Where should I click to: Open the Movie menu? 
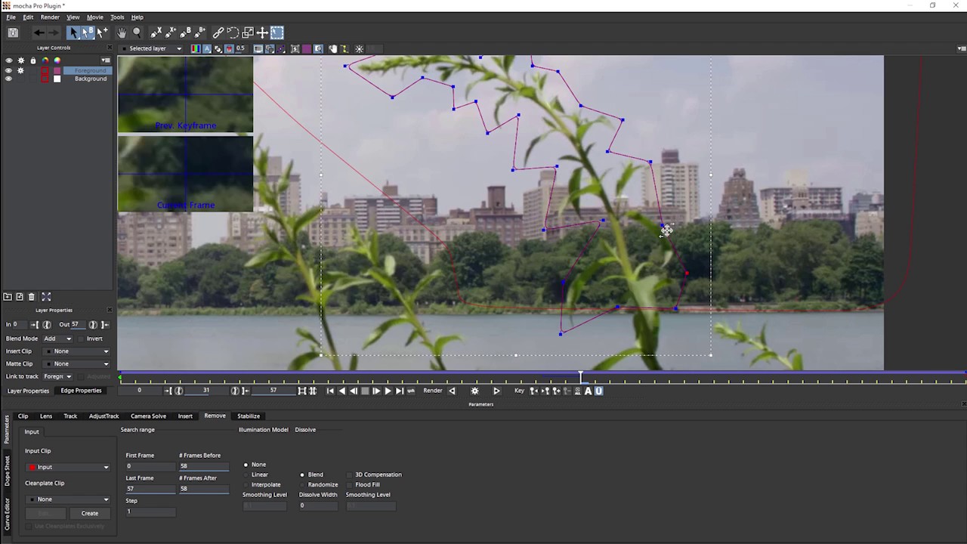tap(95, 17)
